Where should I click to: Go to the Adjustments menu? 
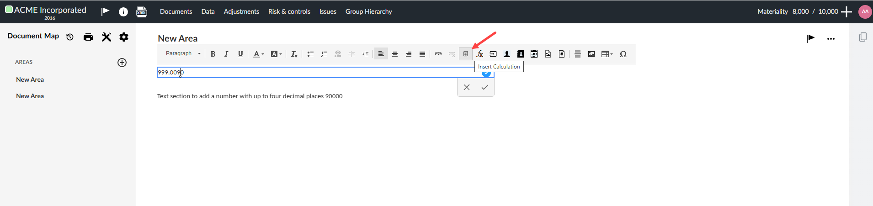pos(241,11)
